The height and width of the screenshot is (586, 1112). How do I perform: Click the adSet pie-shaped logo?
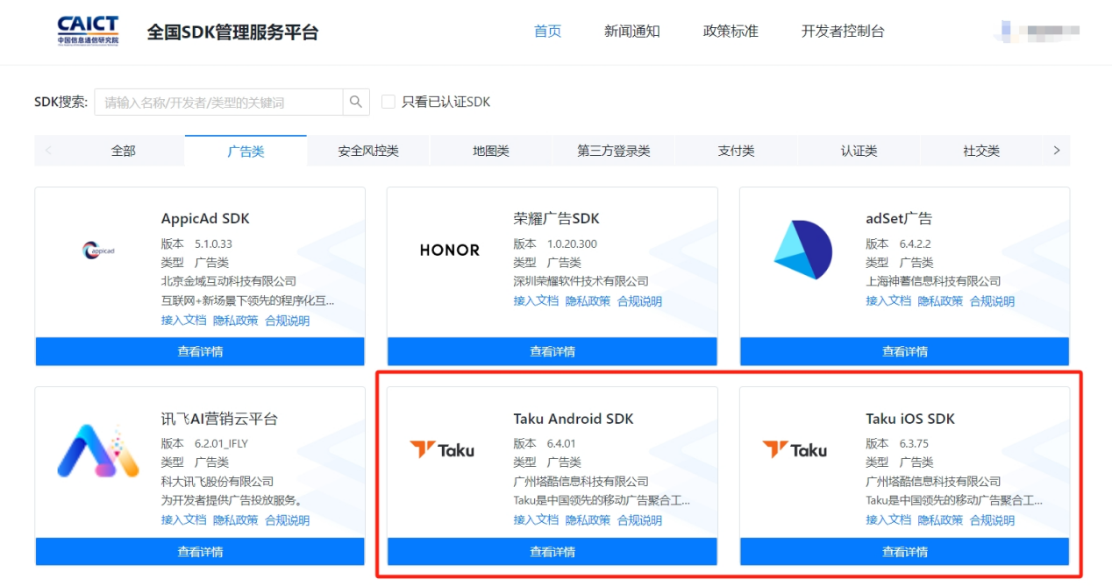tap(802, 250)
